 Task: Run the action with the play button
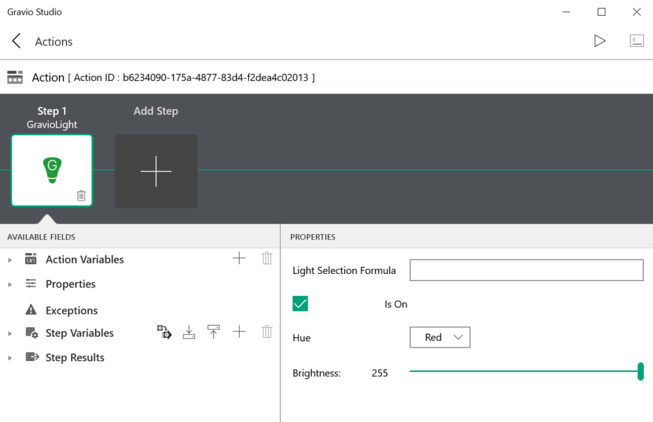(599, 41)
